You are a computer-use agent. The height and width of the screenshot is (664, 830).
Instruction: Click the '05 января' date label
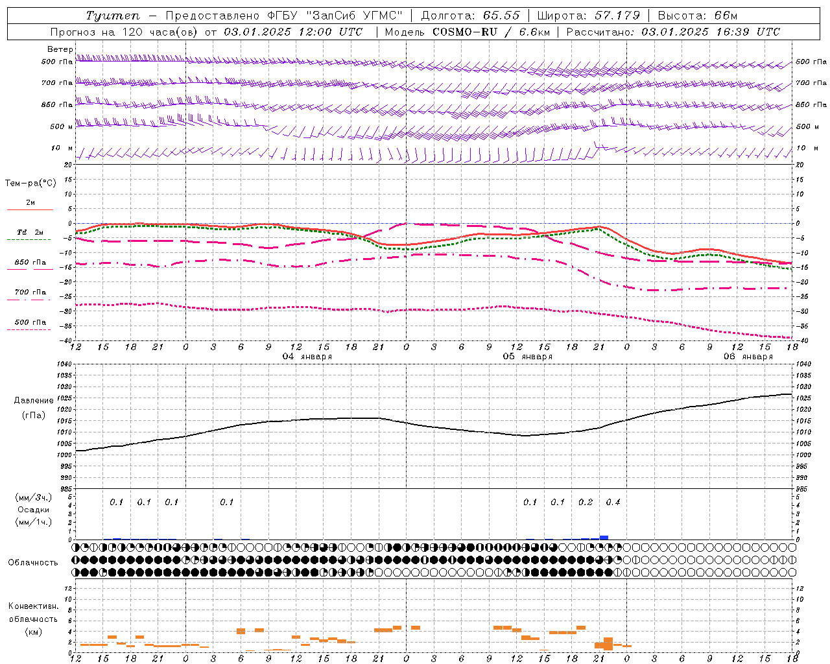[527, 357]
